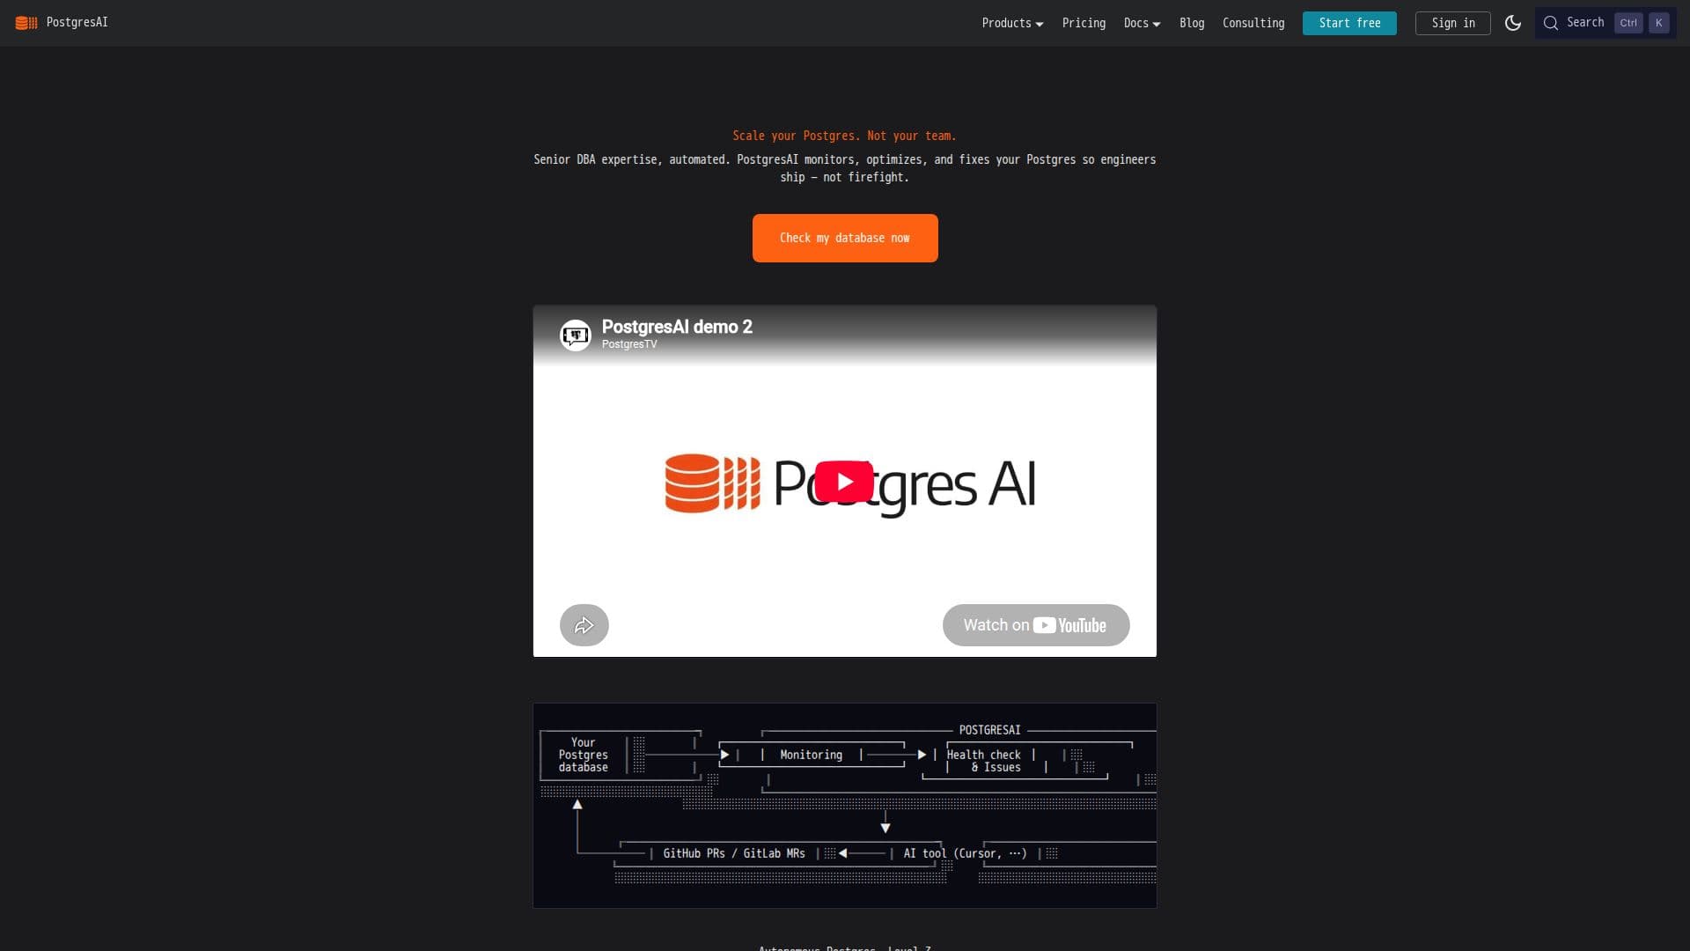Viewport: 1690px width, 951px height.
Task: Open the PostgresTV channel avatar
Action: pyautogui.click(x=576, y=335)
